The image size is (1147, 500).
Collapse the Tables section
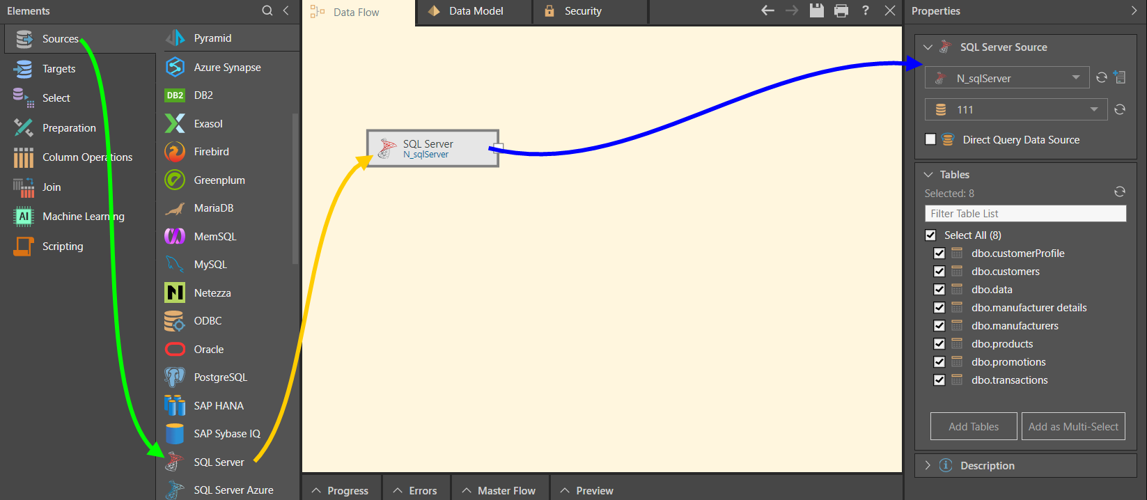point(928,175)
